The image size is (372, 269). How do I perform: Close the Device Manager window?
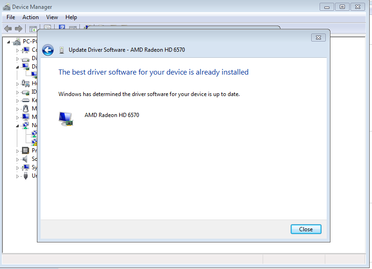tap(358, 7)
